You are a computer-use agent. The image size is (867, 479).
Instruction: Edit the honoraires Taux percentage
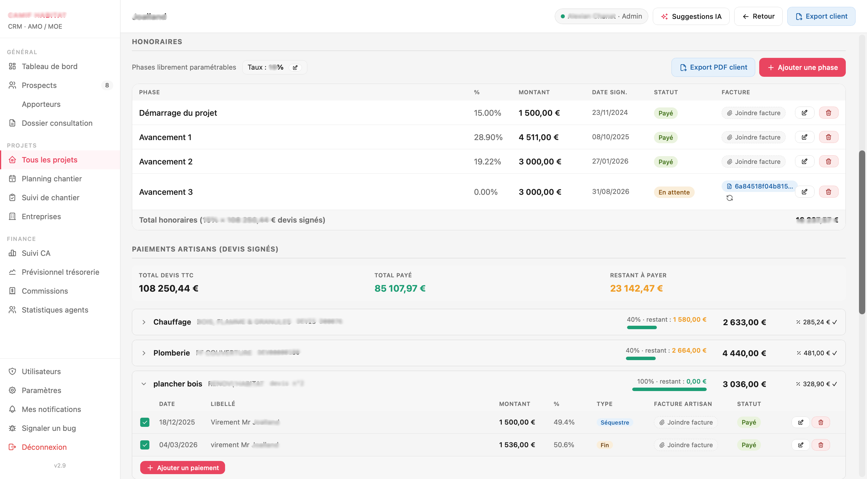tap(295, 67)
